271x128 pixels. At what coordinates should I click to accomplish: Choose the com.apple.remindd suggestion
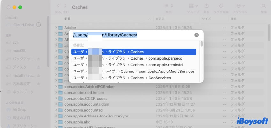pos(134,65)
